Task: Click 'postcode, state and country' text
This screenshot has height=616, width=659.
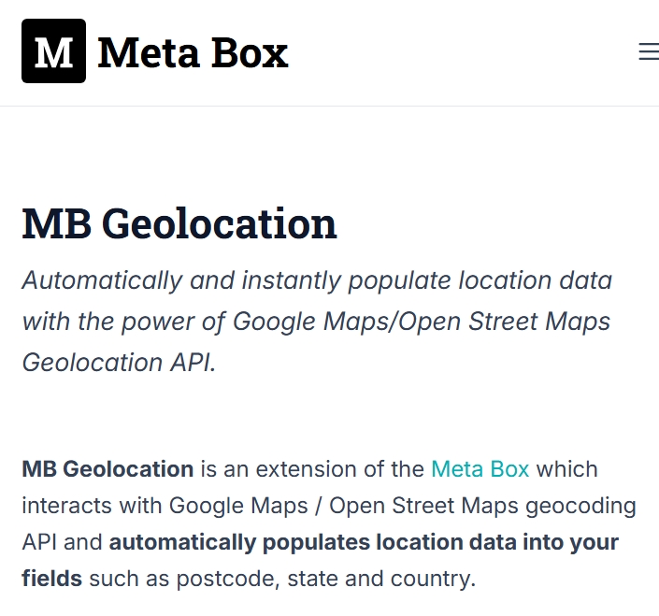Action: (325, 579)
